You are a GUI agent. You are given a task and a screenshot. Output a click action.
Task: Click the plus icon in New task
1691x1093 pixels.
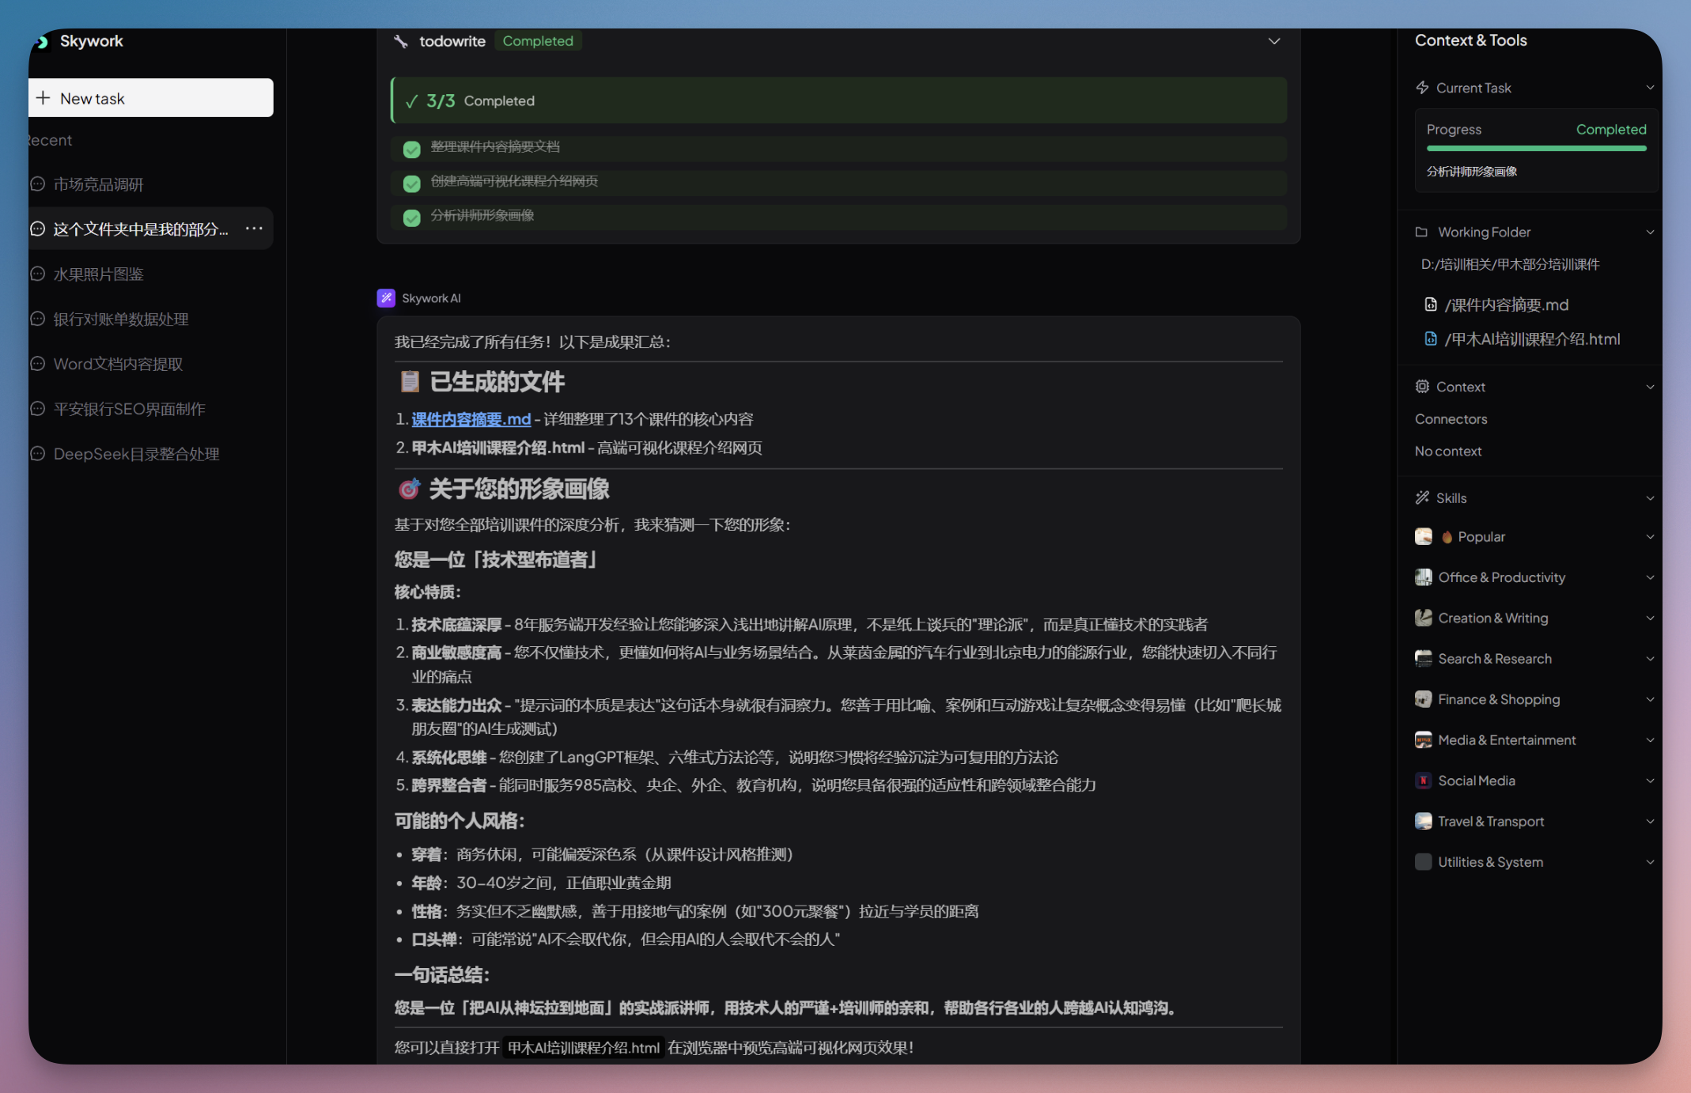click(44, 98)
